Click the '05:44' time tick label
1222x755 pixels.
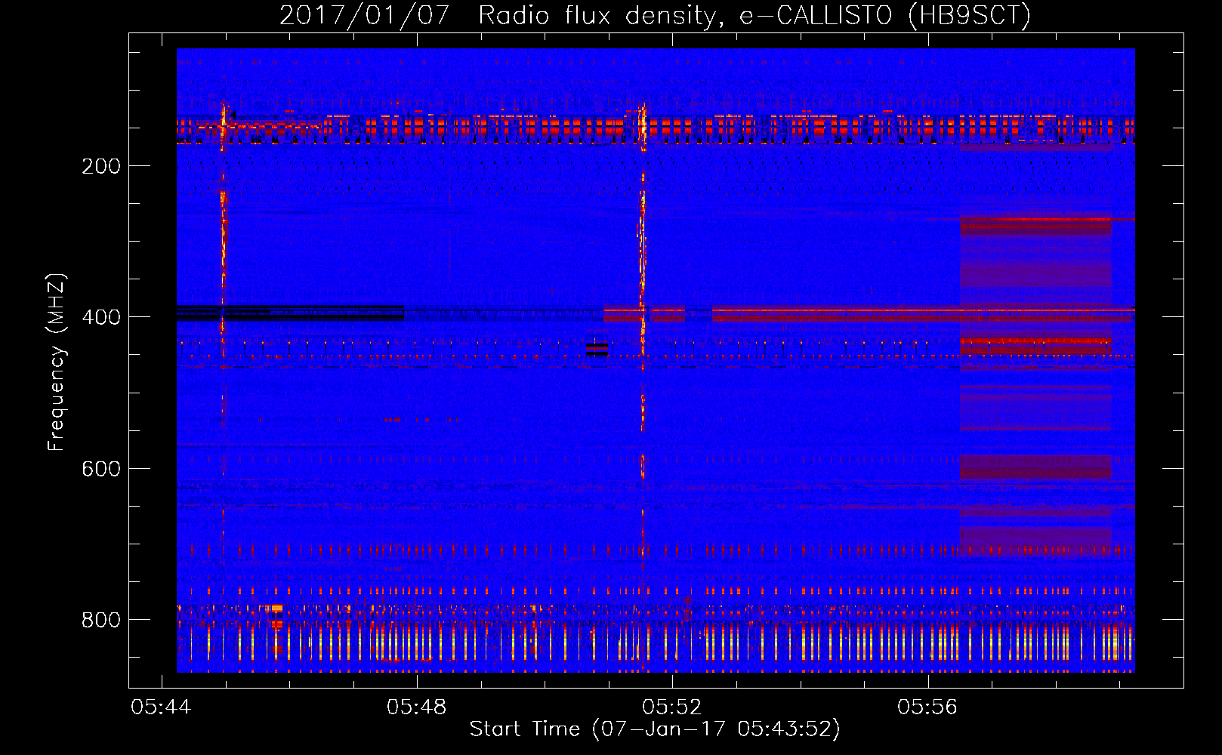161,707
